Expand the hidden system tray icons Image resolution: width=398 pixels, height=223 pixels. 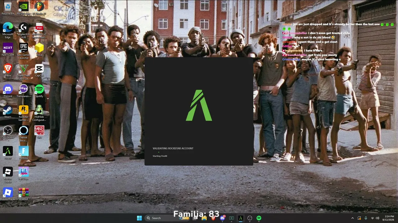[x=352, y=218]
